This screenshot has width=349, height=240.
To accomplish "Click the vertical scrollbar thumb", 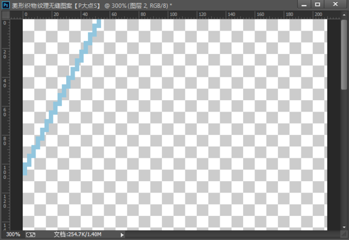I will pos(344,54).
